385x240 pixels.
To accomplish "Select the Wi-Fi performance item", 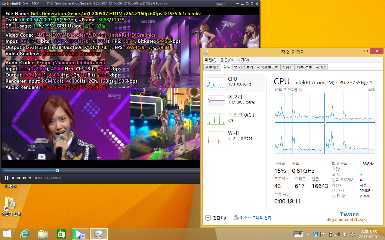I will [x=235, y=137].
